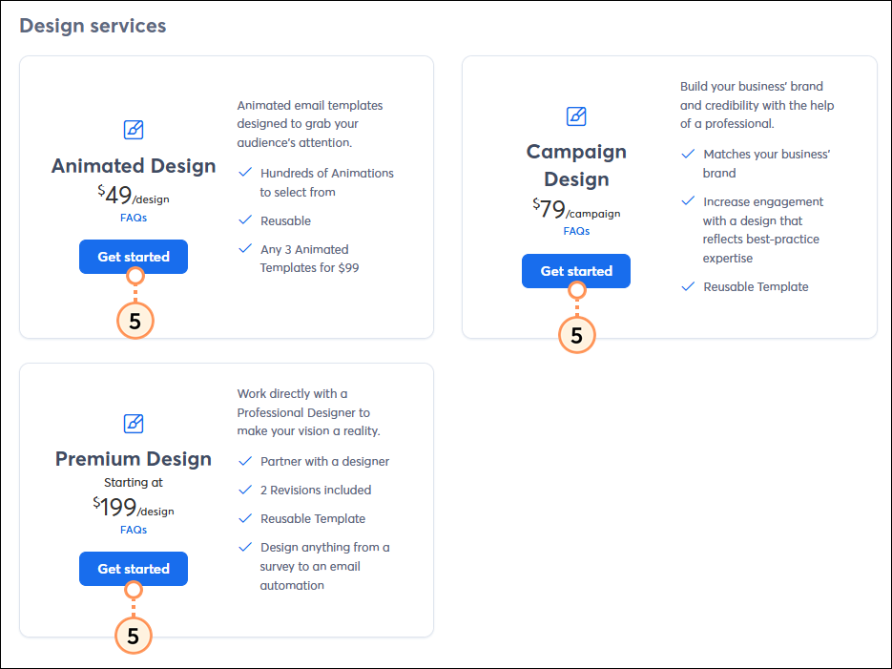This screenshot has height=669, width=892.
Task: Click callout marker 5 below Animated Design button
Action: (135, 321)
